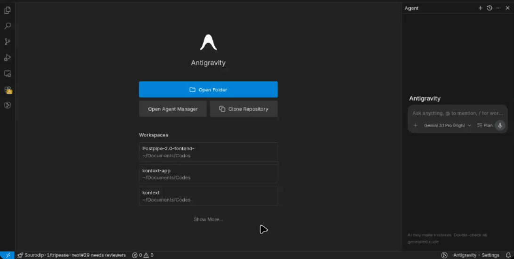This screenshot has height=259, width=514.
Task: Expand workspaces list with Show More
Action: (208, 219)
